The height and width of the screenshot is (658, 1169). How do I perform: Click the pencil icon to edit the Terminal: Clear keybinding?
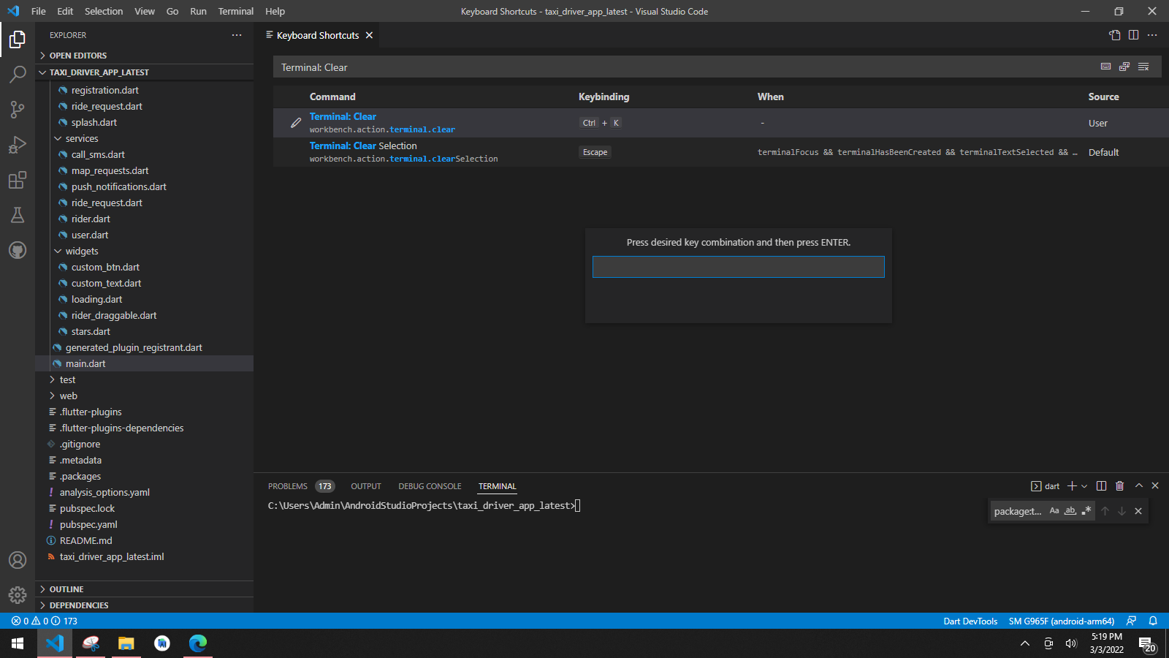point(295,123)
